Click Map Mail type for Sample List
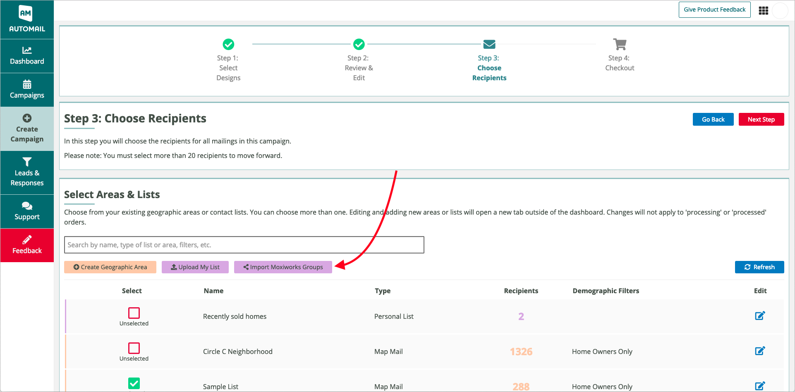The image size is (795, 392). tap(388, 387)
